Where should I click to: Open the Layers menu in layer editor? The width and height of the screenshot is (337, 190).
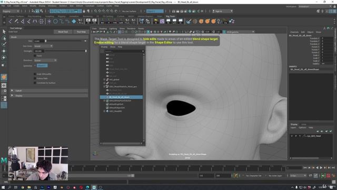(293, 128)
